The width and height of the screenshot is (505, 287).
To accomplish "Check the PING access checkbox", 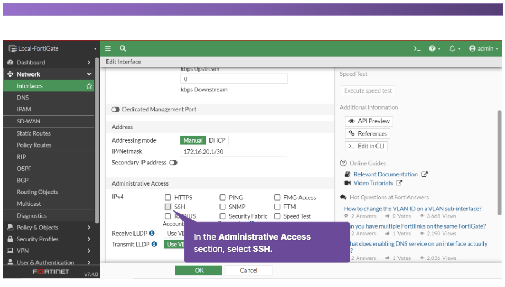I will point(223,197).
